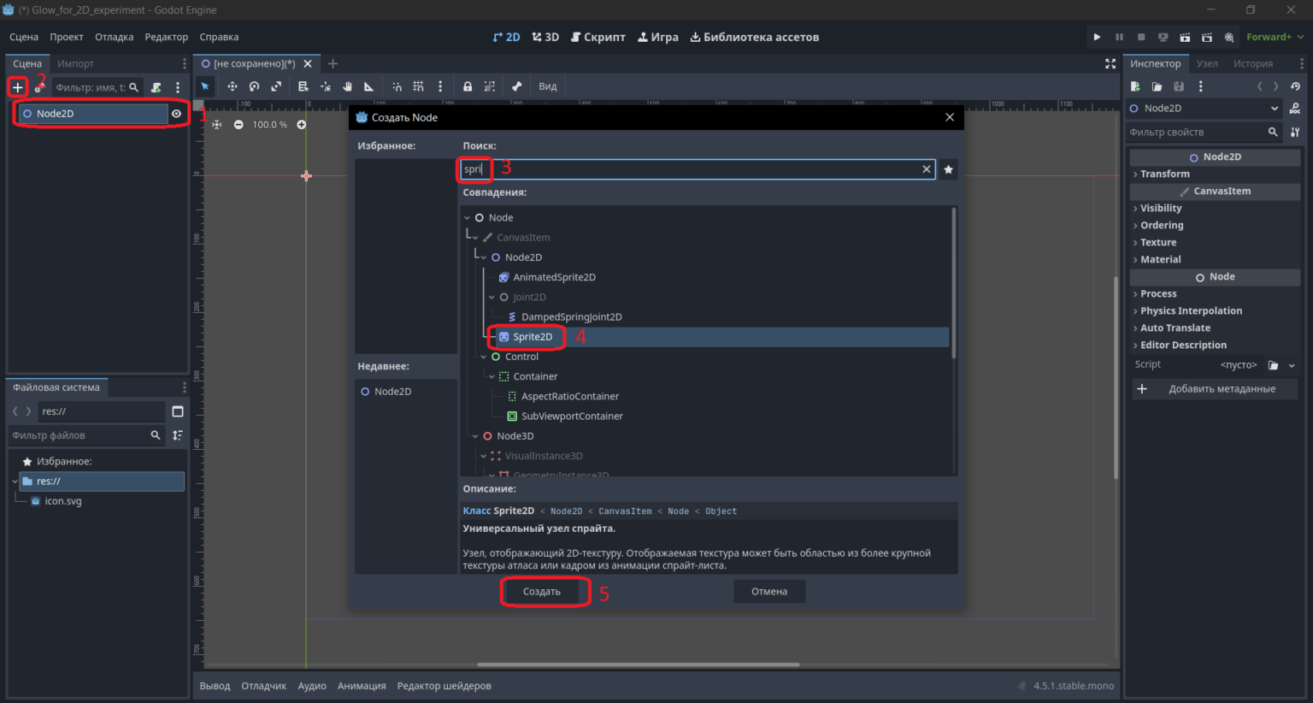Open Node2D object dropdown in Inspector
The width and height of the screenshot is (1313, 703).
tap(1204, 109)
